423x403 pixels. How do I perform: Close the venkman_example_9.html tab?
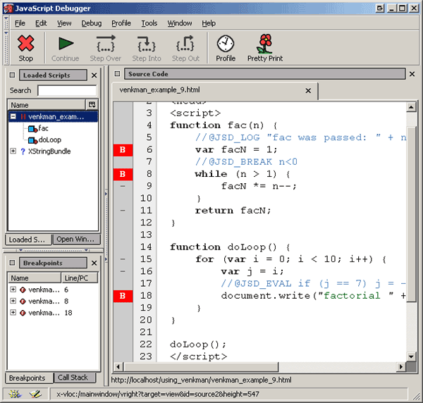point(308,91)
